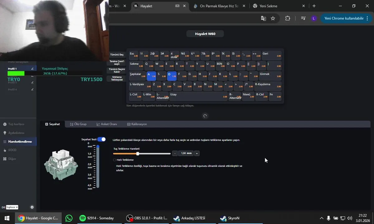Click the Tümünü Seç button
Viewport: 374px width, 224px height.
(x=117, y=55)
